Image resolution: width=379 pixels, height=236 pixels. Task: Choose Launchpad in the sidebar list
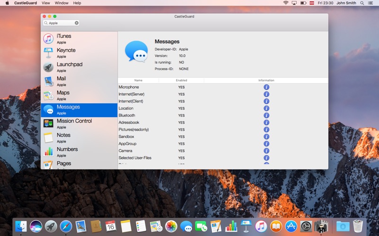tap(79, 67)
